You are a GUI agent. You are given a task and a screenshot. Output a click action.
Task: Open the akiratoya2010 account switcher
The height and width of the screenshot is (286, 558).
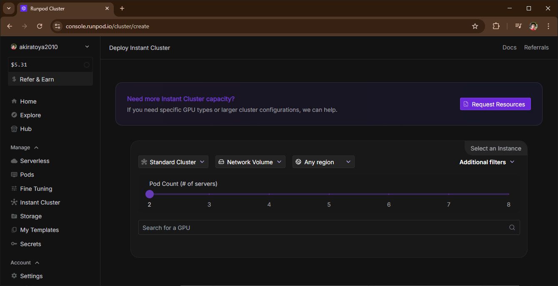tap(50, 47)
